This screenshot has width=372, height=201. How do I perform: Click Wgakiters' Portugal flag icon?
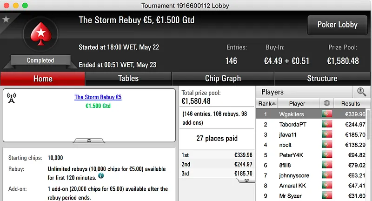coord(327,114)
